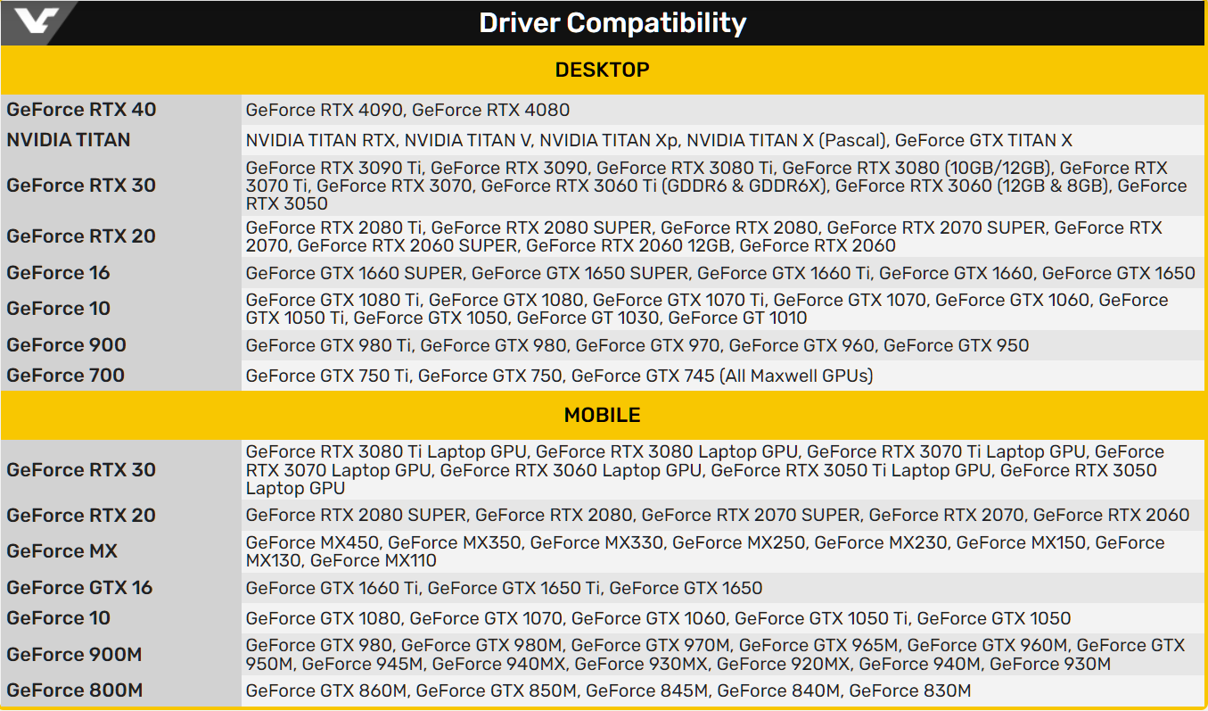The width and height of the screenshot is (1208, 711).
Task: Click the "(All Maxwell GPUs)" note
Action: (x=796, y=376)
